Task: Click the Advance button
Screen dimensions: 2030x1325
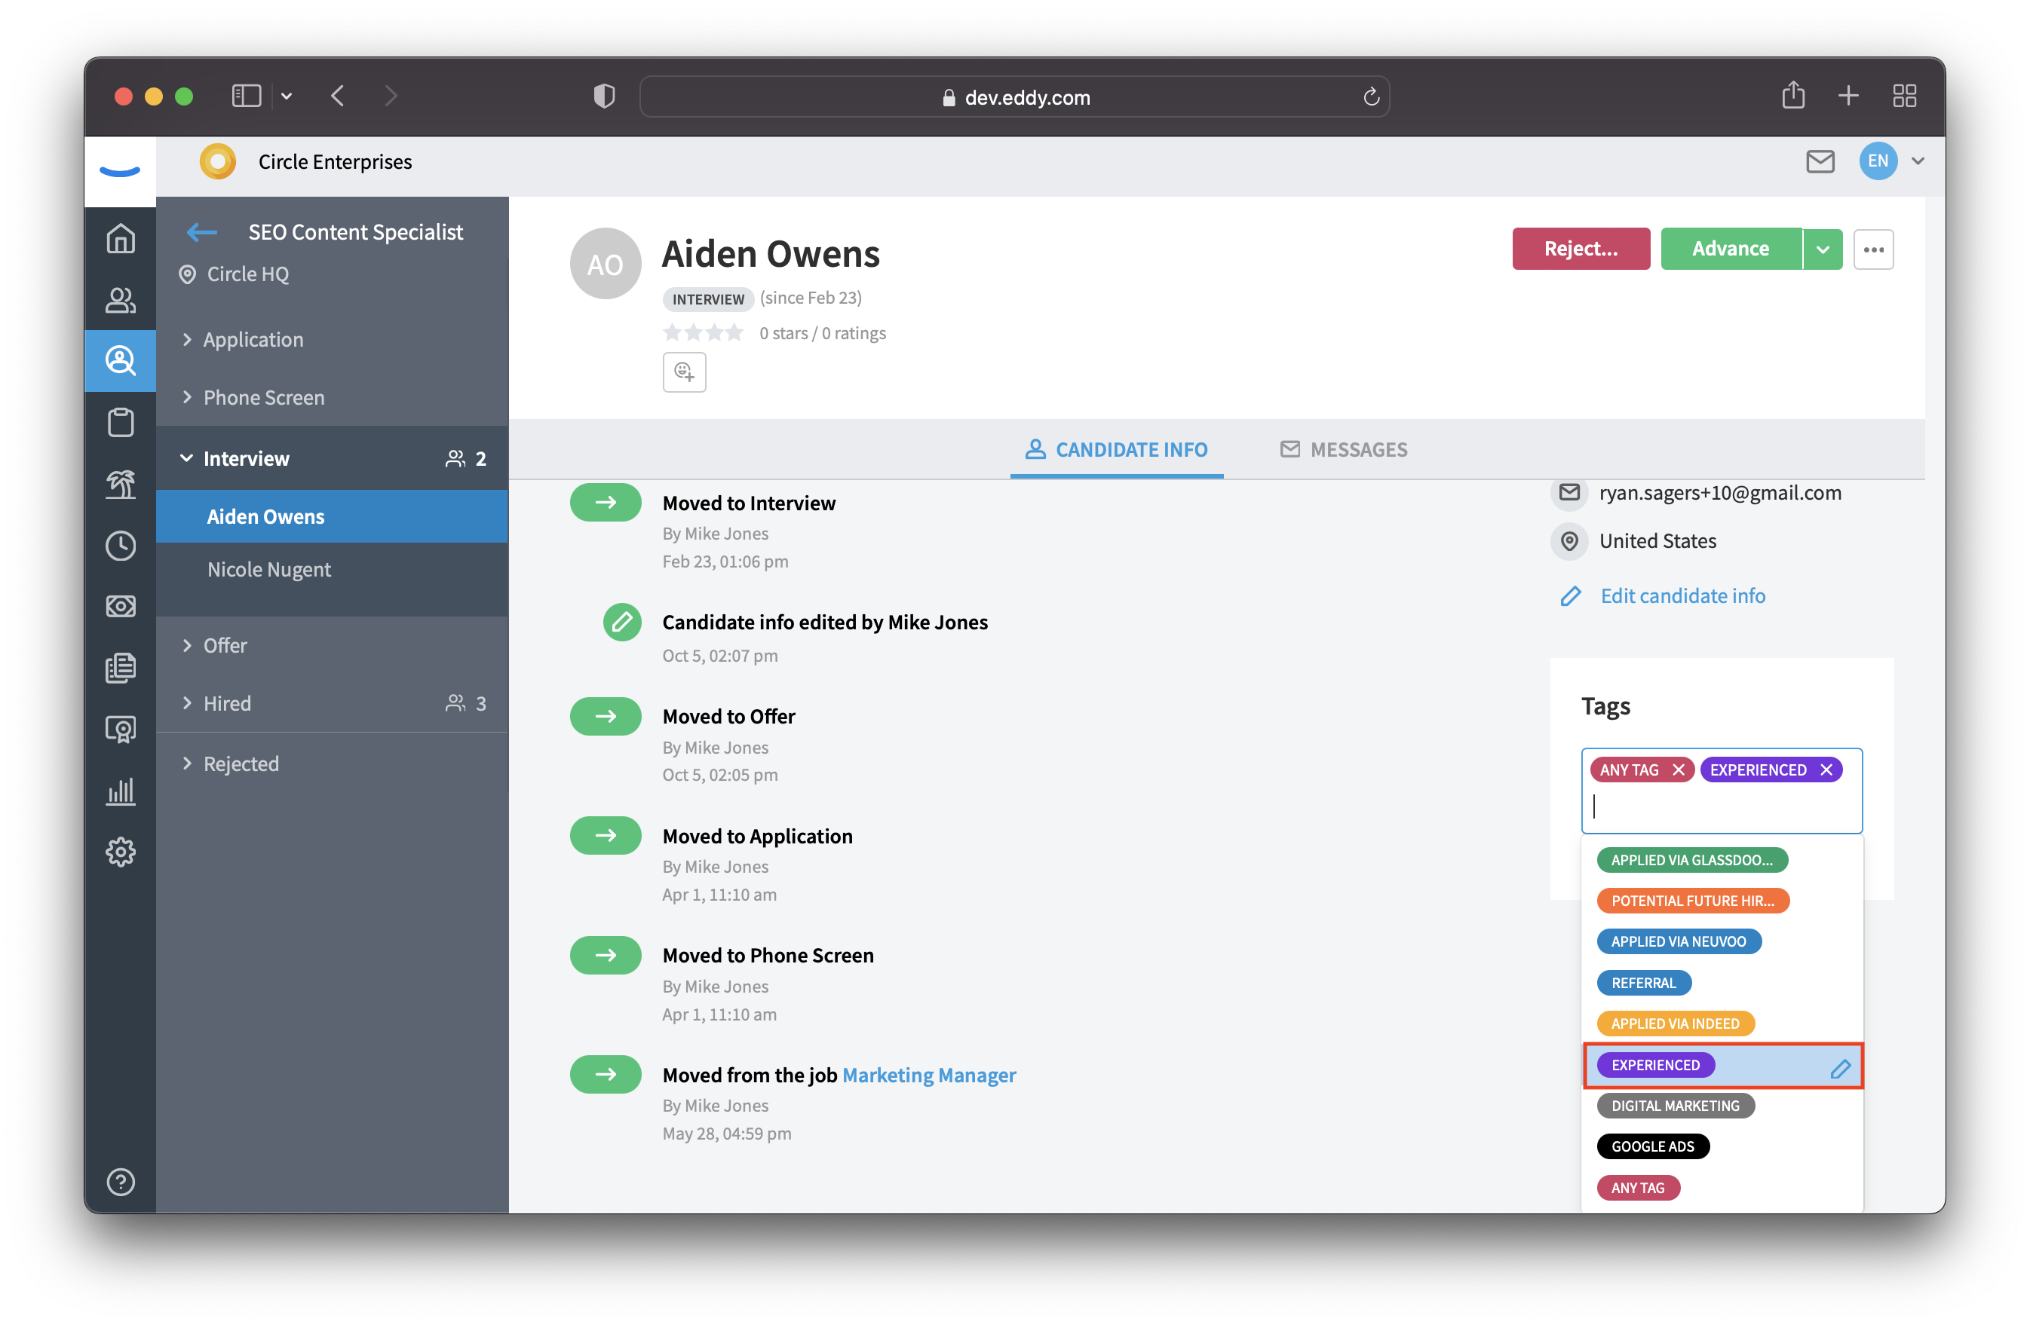Action: 1731,249
